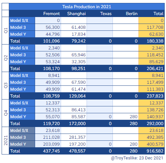
Task: Select the 118,452 total cell
Action: [152, 55]
